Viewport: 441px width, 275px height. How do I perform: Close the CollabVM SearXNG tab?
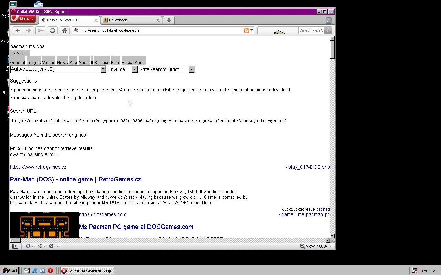96,20
